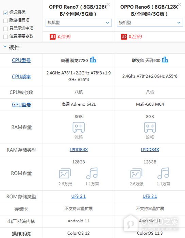Remove OPPO Reno7 with its close X
Viewport: 185px width, 238px height.
click(108, 4)
